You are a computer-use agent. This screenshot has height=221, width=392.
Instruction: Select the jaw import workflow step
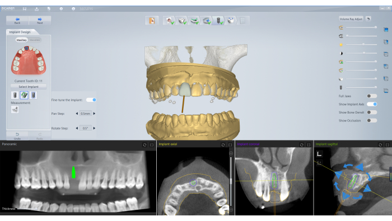pyautogui.click(x=207, y=21)
